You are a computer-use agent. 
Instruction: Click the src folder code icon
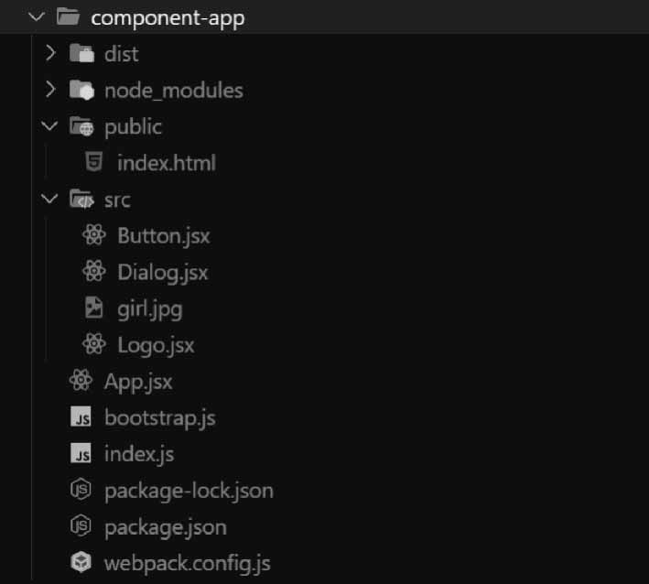tap(81, 200)
